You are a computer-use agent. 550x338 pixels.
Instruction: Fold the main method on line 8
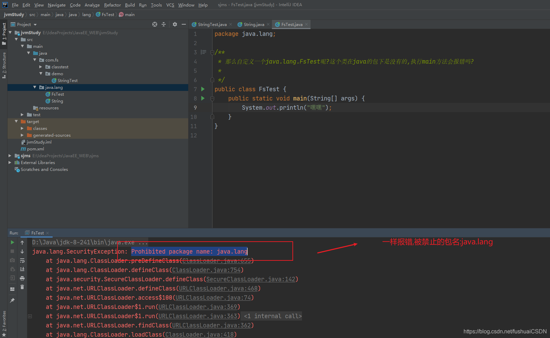(212, 98)
